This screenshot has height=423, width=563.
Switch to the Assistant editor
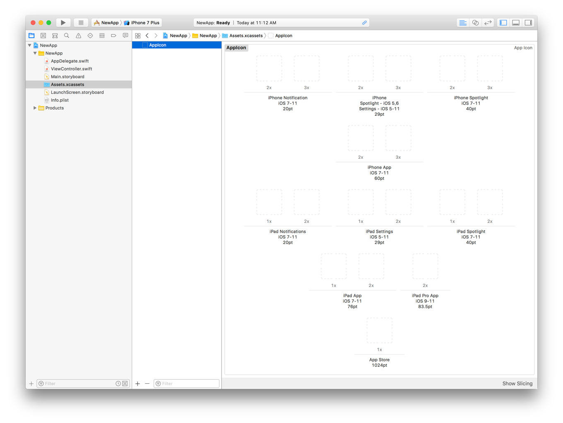coord(475,23)
